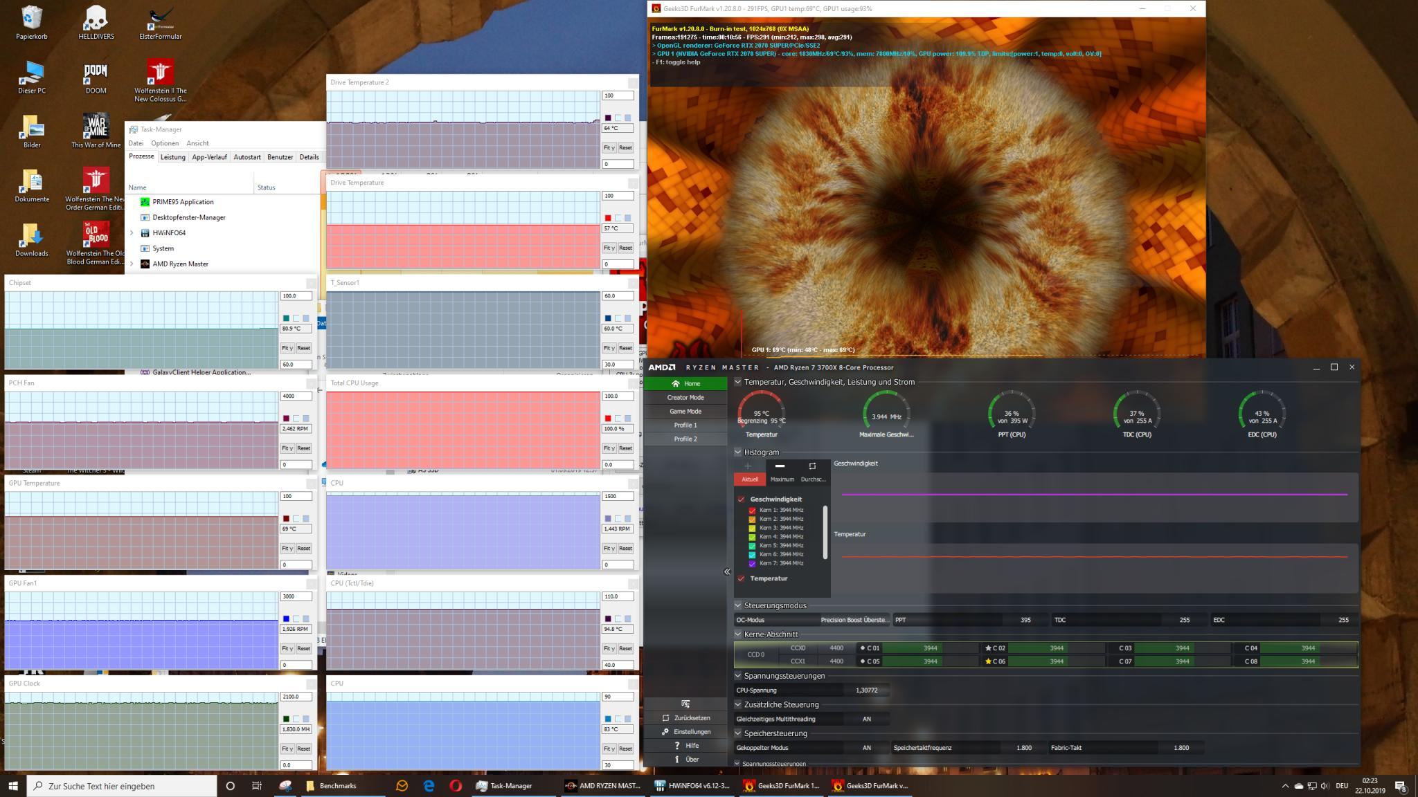Uncheck Kern 6 in the histogram list
The height and width of the screenshot is (797, 1418).
click(x=752, y=555)
